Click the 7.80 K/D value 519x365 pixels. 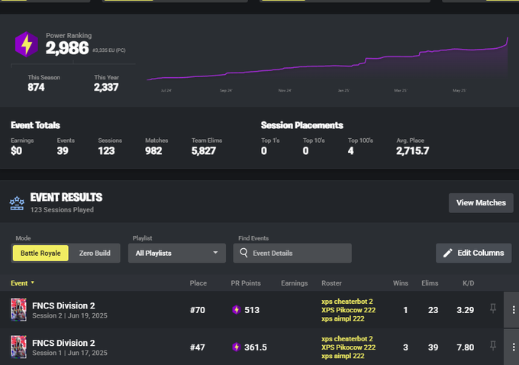tap(466, 347)
